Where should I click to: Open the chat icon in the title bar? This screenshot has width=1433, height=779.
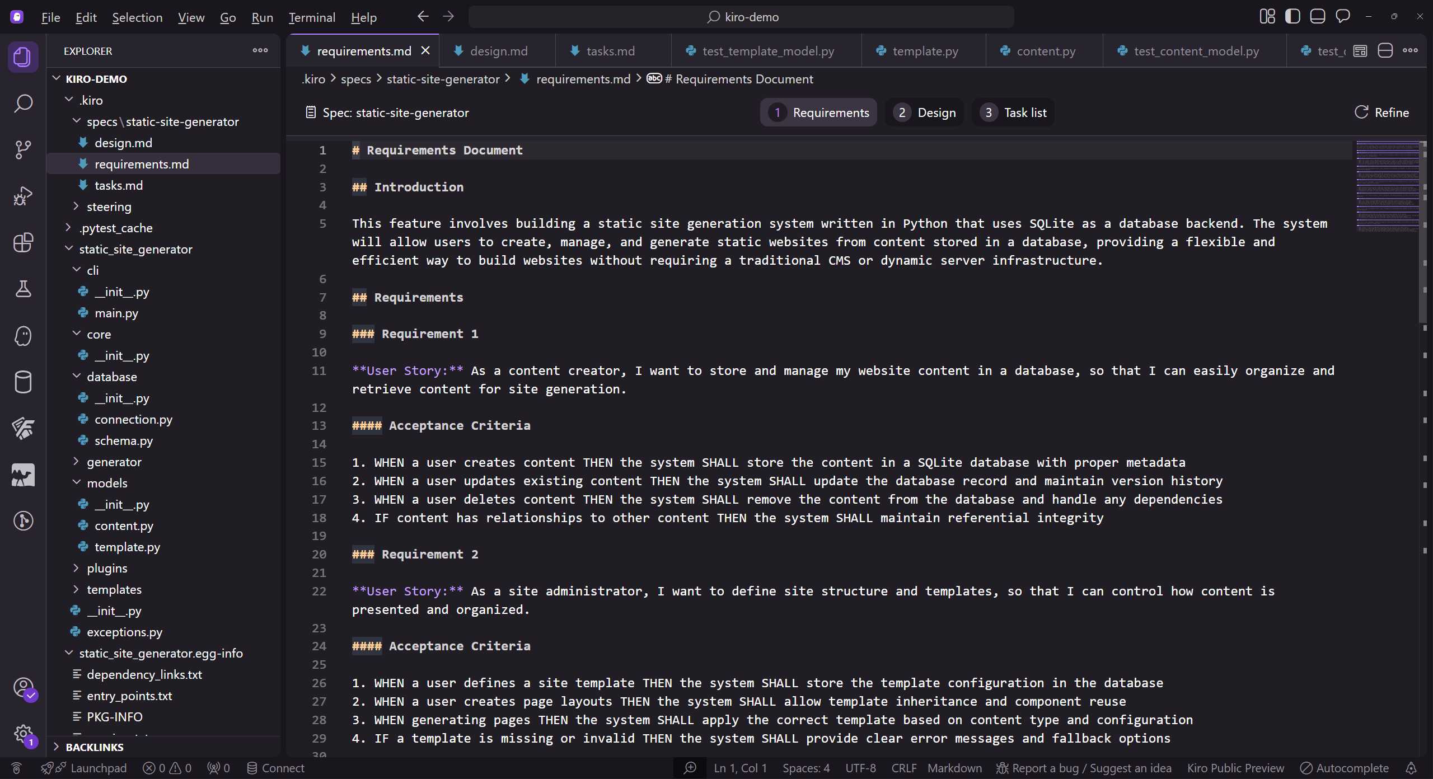click(1343, 16)
